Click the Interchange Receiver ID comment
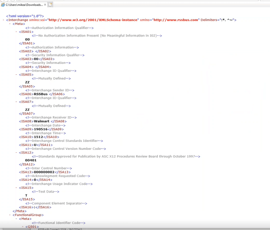This screenshot has width=270, height=230. tap(51, 117)
